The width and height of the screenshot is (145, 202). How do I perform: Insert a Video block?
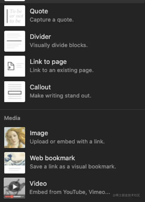[72, 188]
